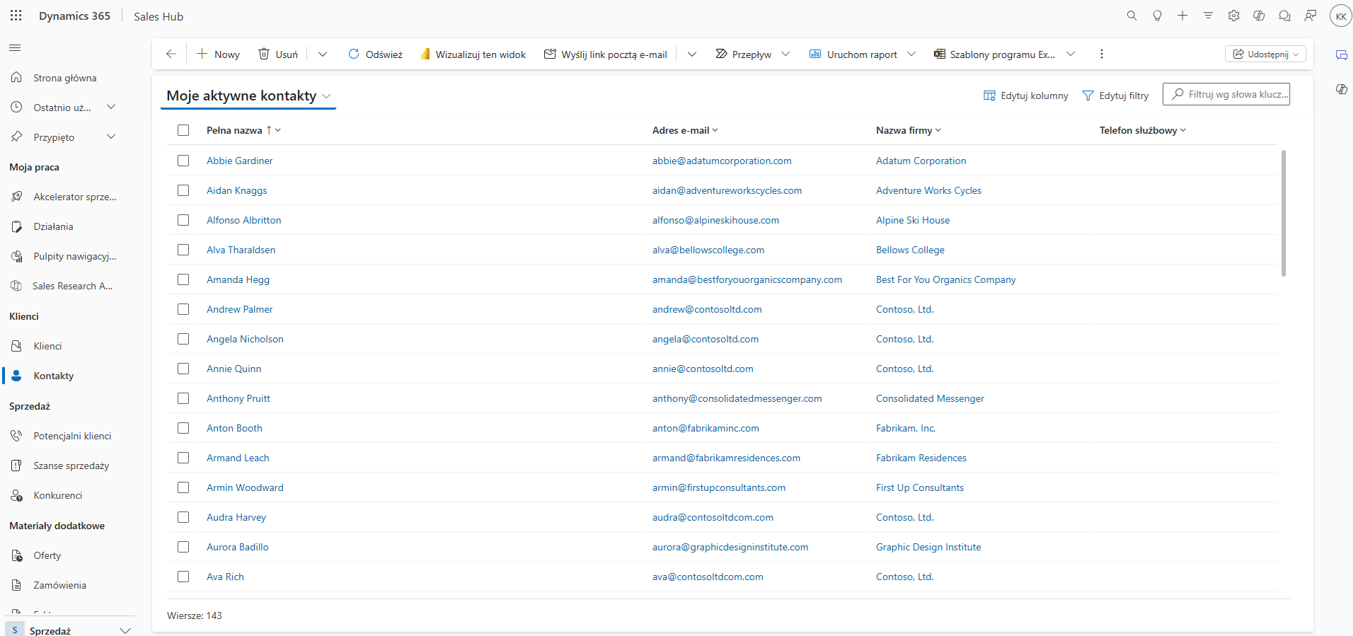The image size is (1353, 636).
Task: Click Edytuj filtry button
Action: point(1116,96)
